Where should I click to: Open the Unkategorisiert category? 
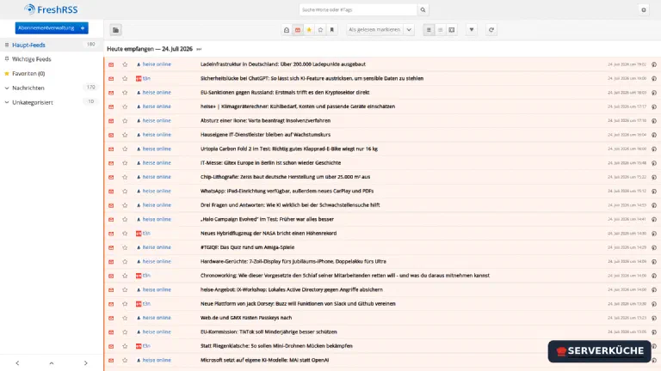coord(33,102)
